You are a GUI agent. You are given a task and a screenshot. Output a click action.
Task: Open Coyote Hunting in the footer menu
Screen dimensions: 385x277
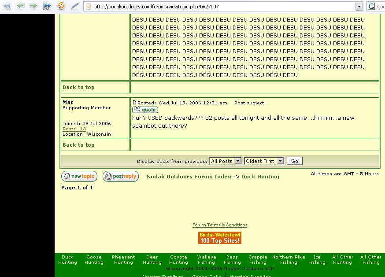click(x=178, y=259)
